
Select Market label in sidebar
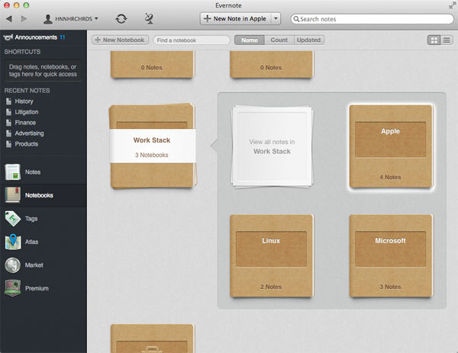pos(34,265)
